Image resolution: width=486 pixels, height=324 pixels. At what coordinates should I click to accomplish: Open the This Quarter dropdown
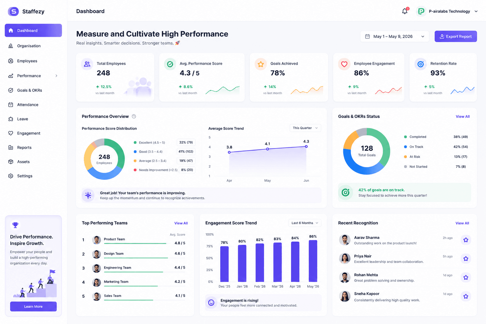[305, 128]
